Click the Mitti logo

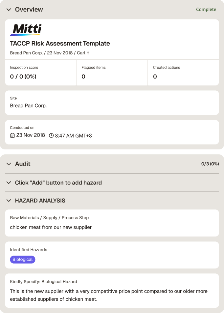pyautogui.click(x=26, y=30)
